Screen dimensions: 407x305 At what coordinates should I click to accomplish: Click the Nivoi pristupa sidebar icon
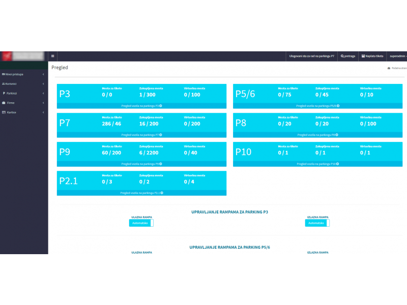click(x=4, y=74)
